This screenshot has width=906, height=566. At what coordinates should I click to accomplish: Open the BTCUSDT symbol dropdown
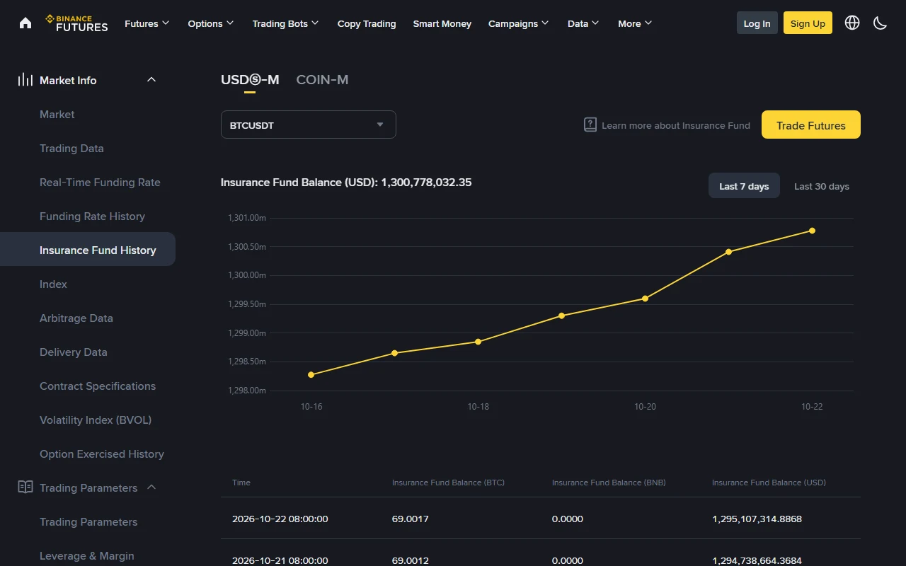pyautogui.click(x=309, y=125)
